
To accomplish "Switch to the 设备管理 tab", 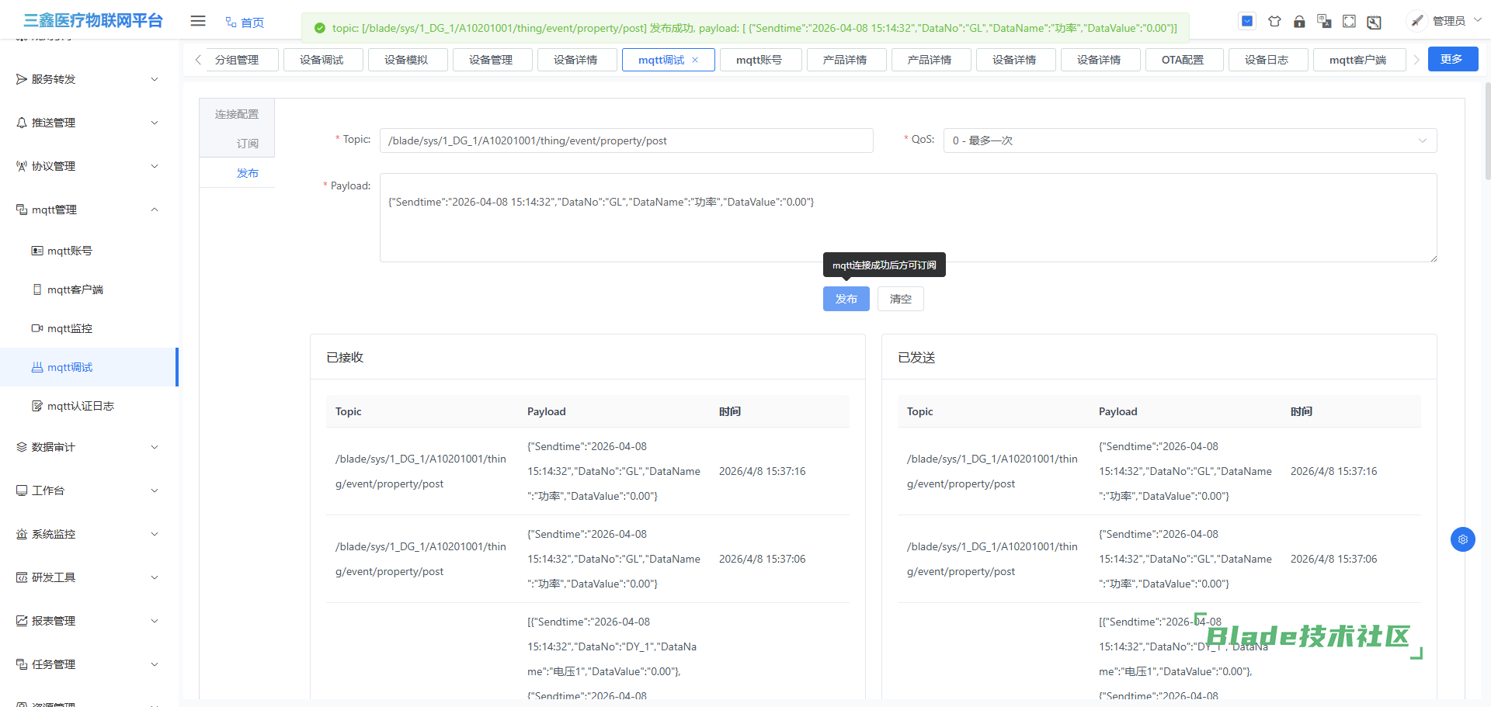I will click(491, 60).
